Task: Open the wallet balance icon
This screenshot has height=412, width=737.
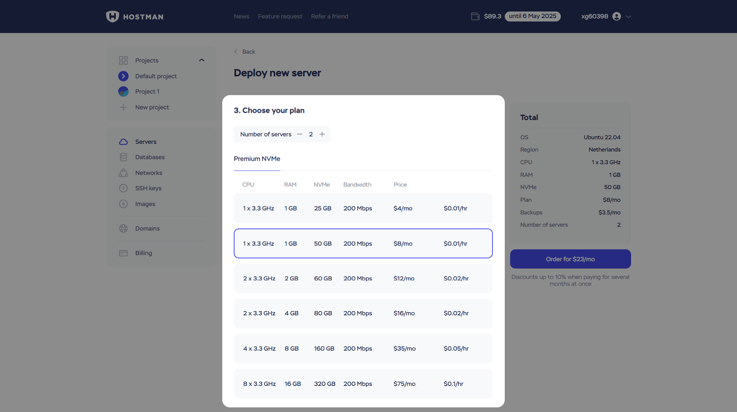Action: pos(475,16)
